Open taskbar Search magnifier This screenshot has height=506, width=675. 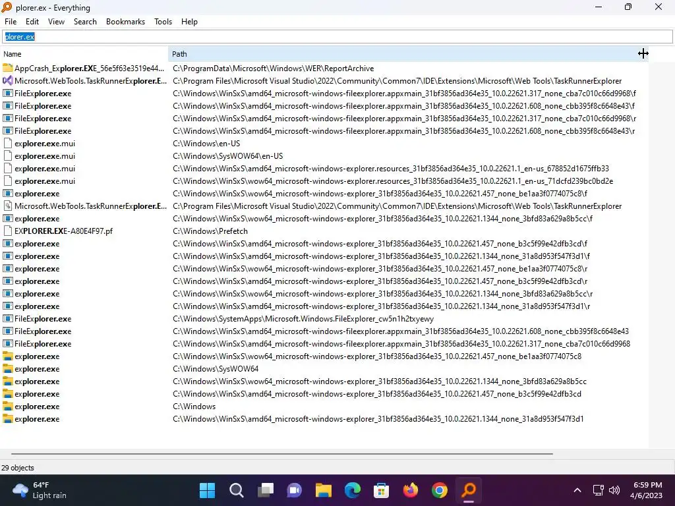tap(237, 490)
